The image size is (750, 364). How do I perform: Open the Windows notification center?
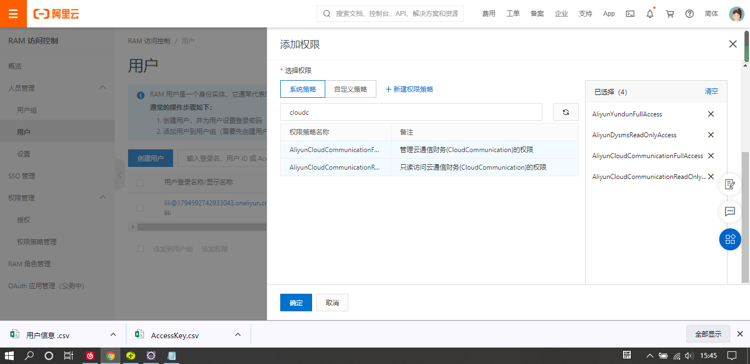(731, 356)
